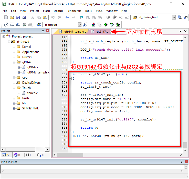The height and width of the screenshot is (179, 189).
Task: Open the rt-thread target selection dropdown
Action: point(79,25)
